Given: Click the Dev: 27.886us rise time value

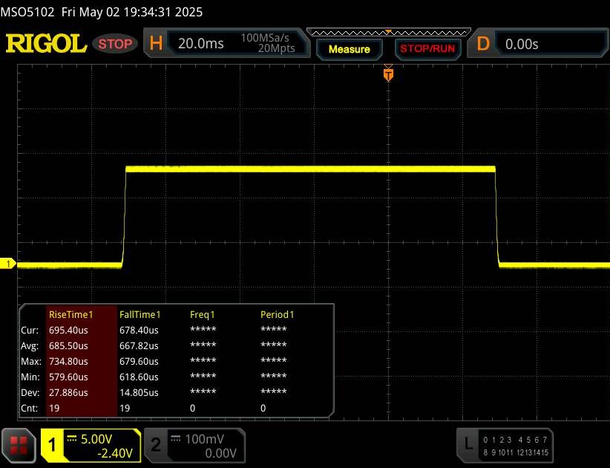Looking at the screenshot, I should pos(68,392).
